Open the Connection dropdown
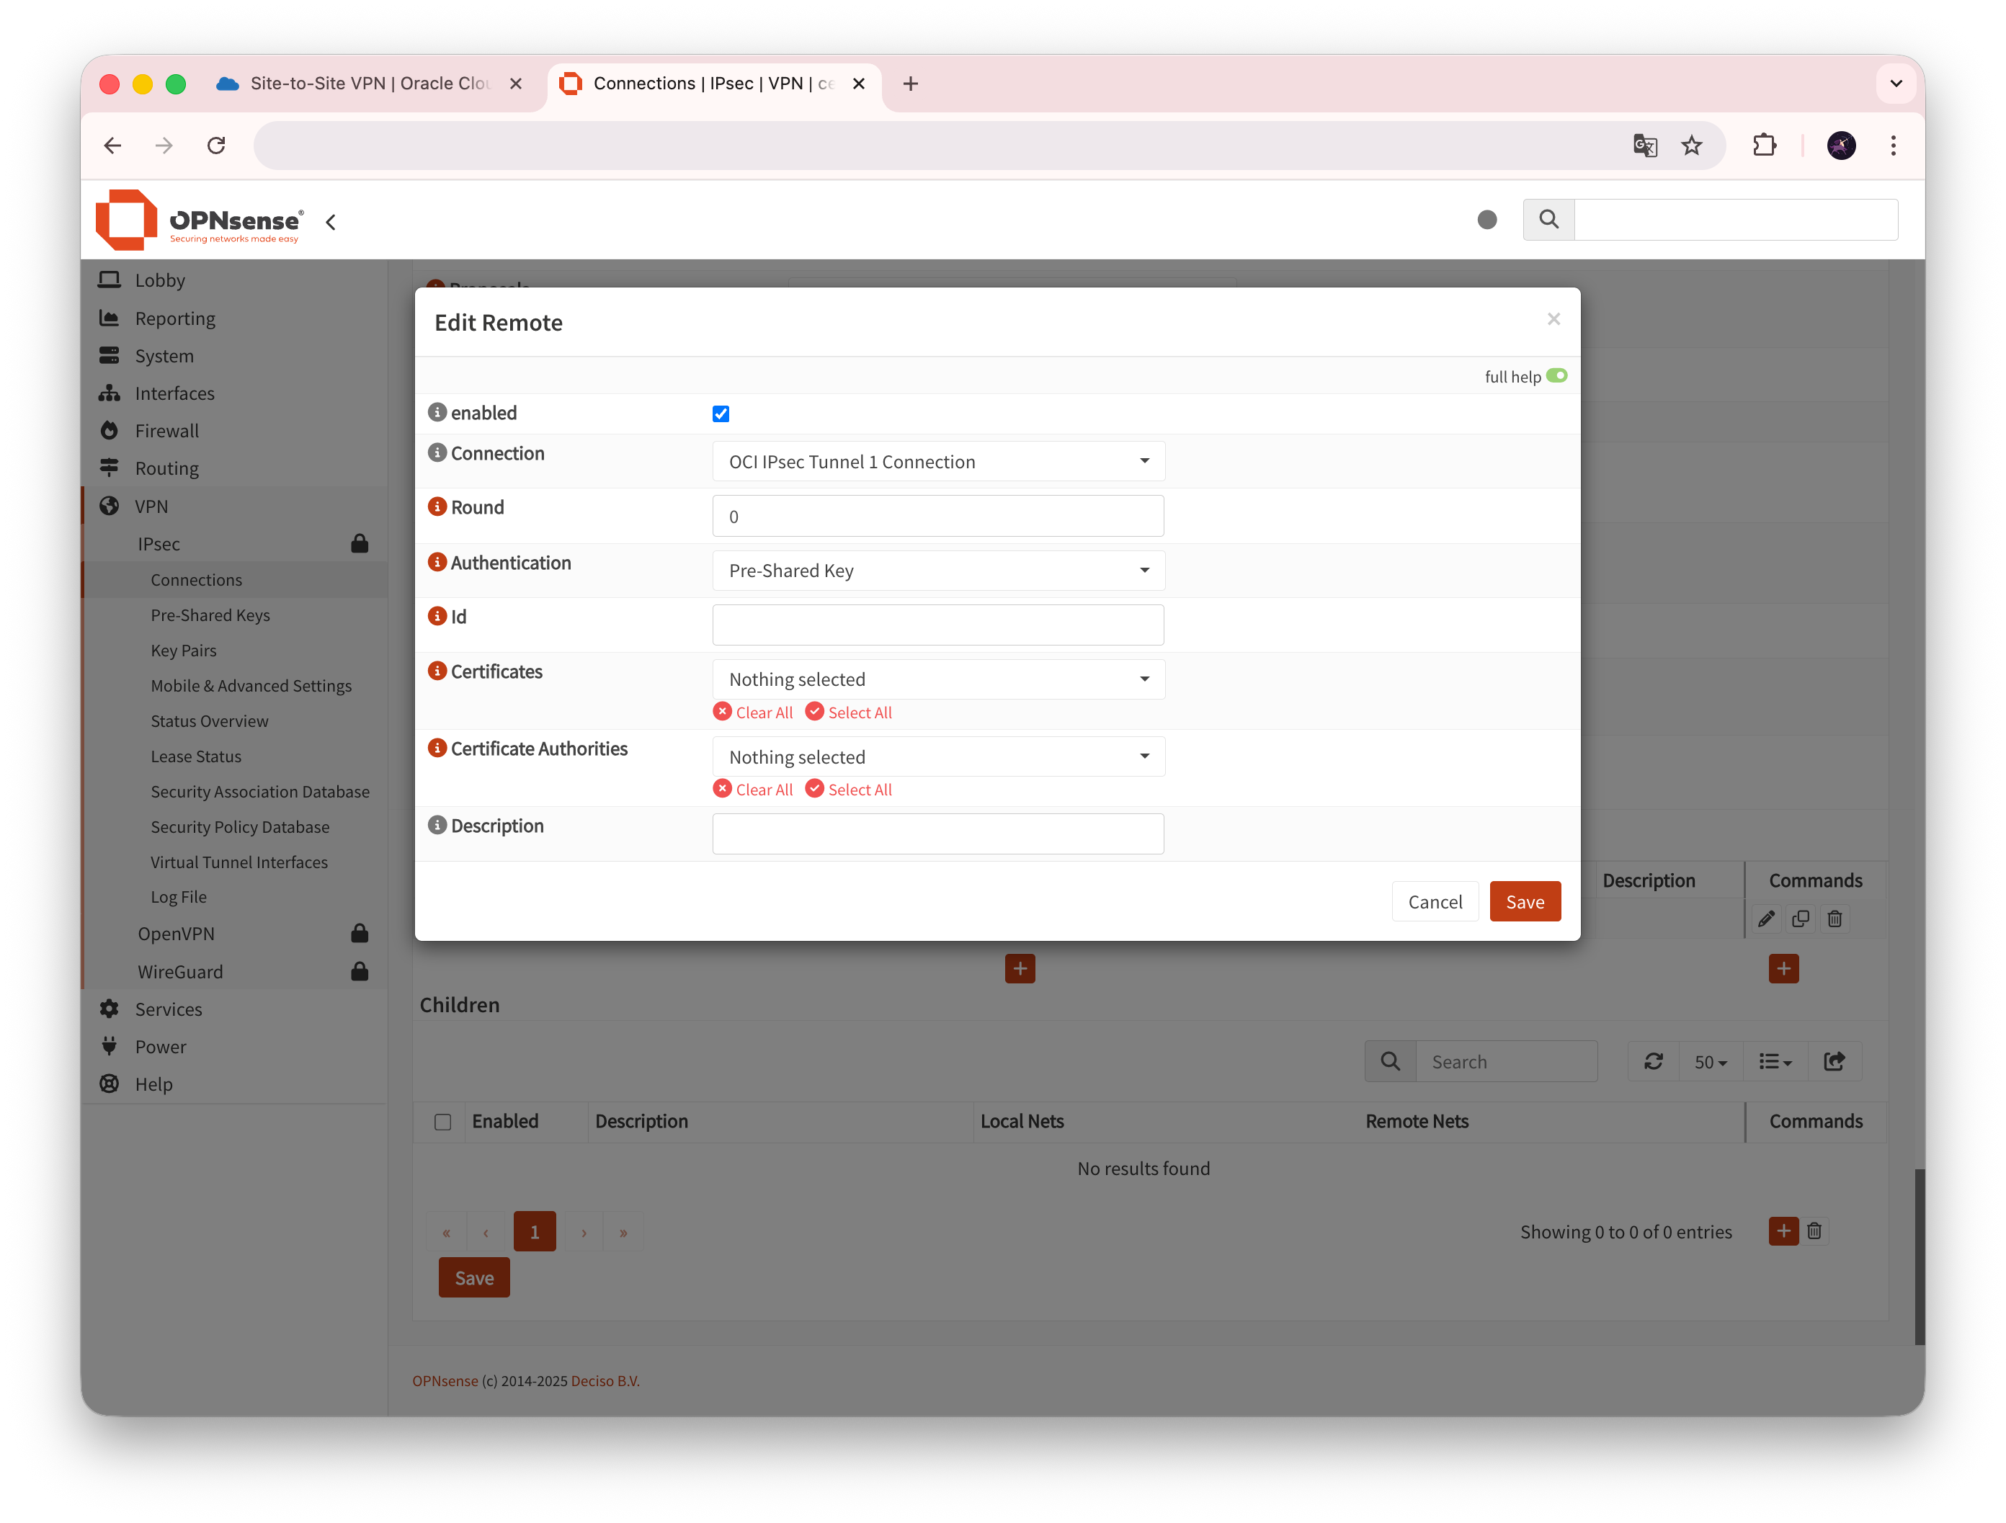The width and height of the screenshot is (2006, 1523). pos(937,461)
